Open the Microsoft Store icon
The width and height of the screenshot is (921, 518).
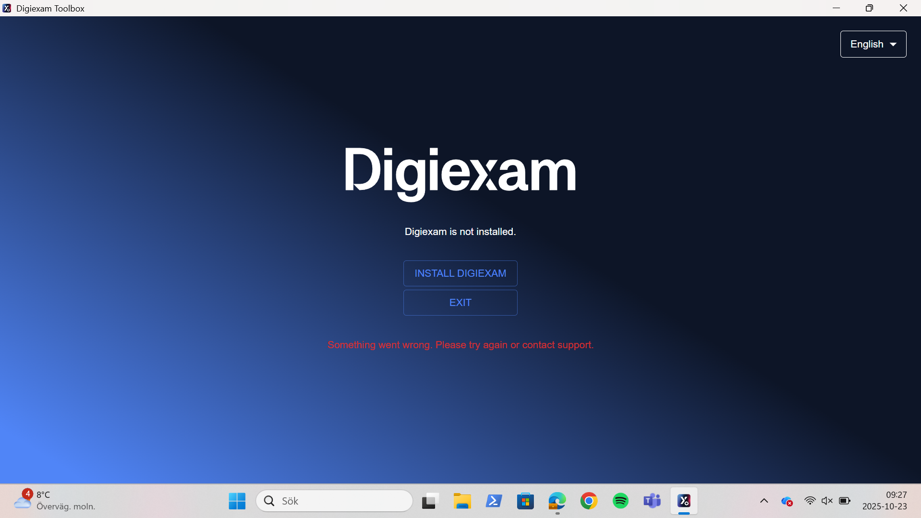pos(525,500)
